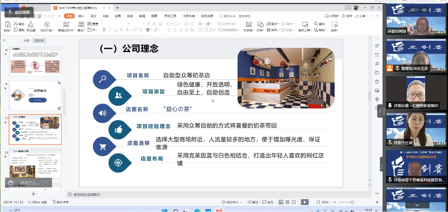Image resolution: width=448 pixels, height=212 pixels.
Task: Open the Insert (插入) ribbon tab
Action: click(x=82, y=16)
